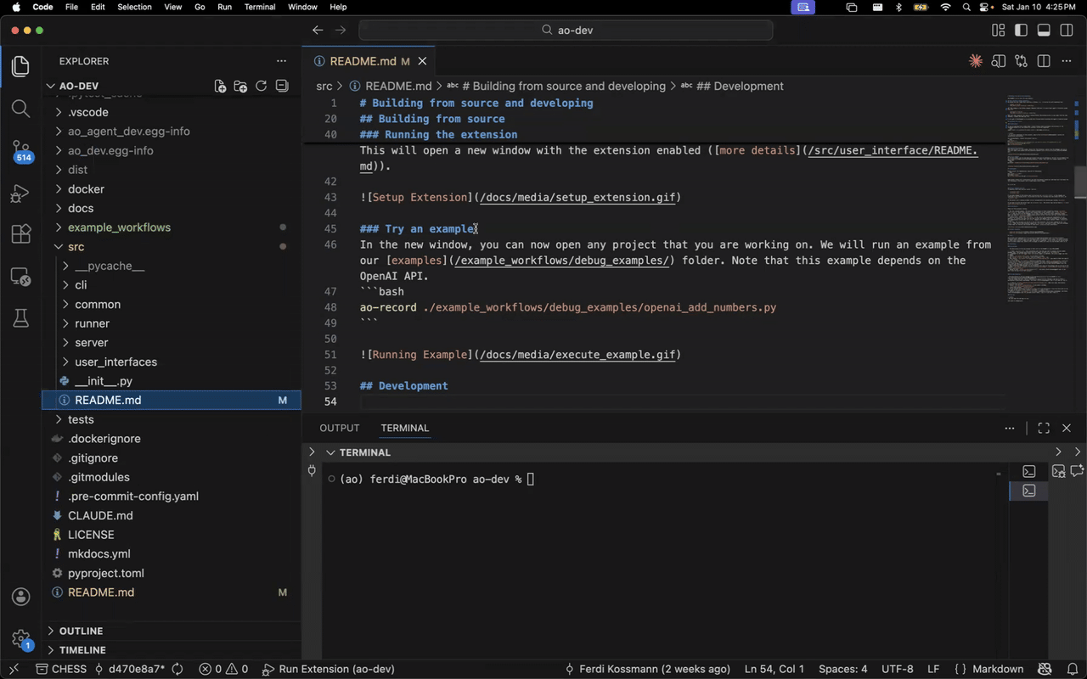1087x679 pixels.
Task: Open Run and Debug view
Action: pyautogui.click(x=21, y=194)
